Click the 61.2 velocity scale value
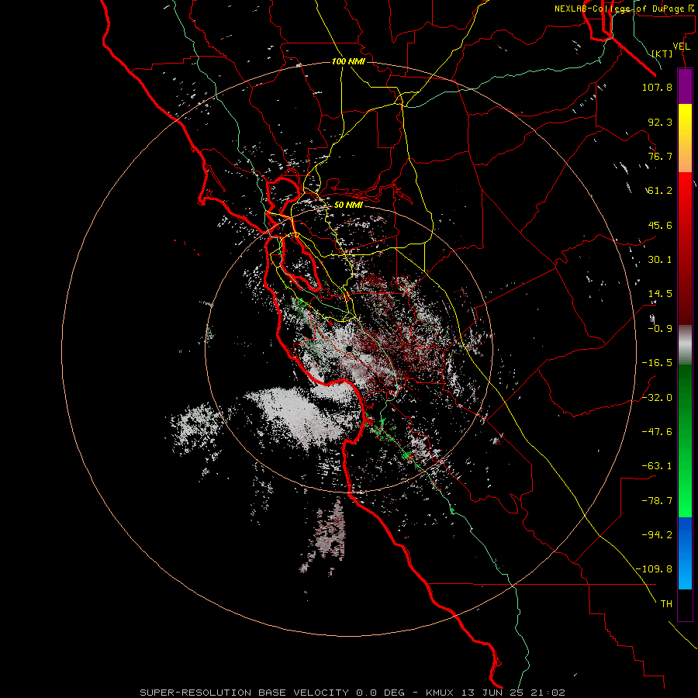Viewport: 698px width, 698px height. 660,191
